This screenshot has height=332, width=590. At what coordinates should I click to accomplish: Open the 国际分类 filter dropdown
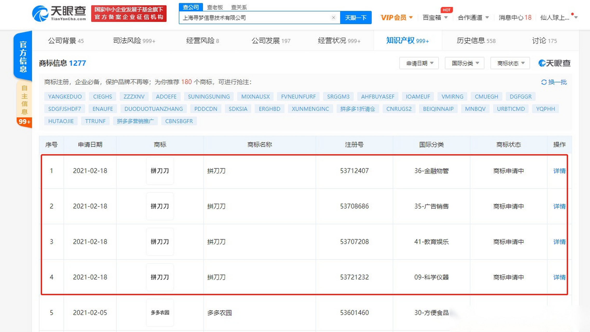464,63
